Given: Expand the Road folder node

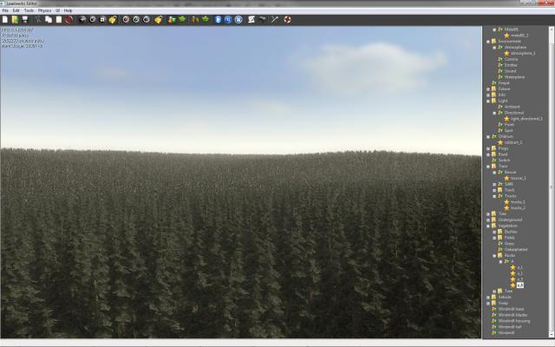Looking at the screenshot, I should (x=488, y=154).
